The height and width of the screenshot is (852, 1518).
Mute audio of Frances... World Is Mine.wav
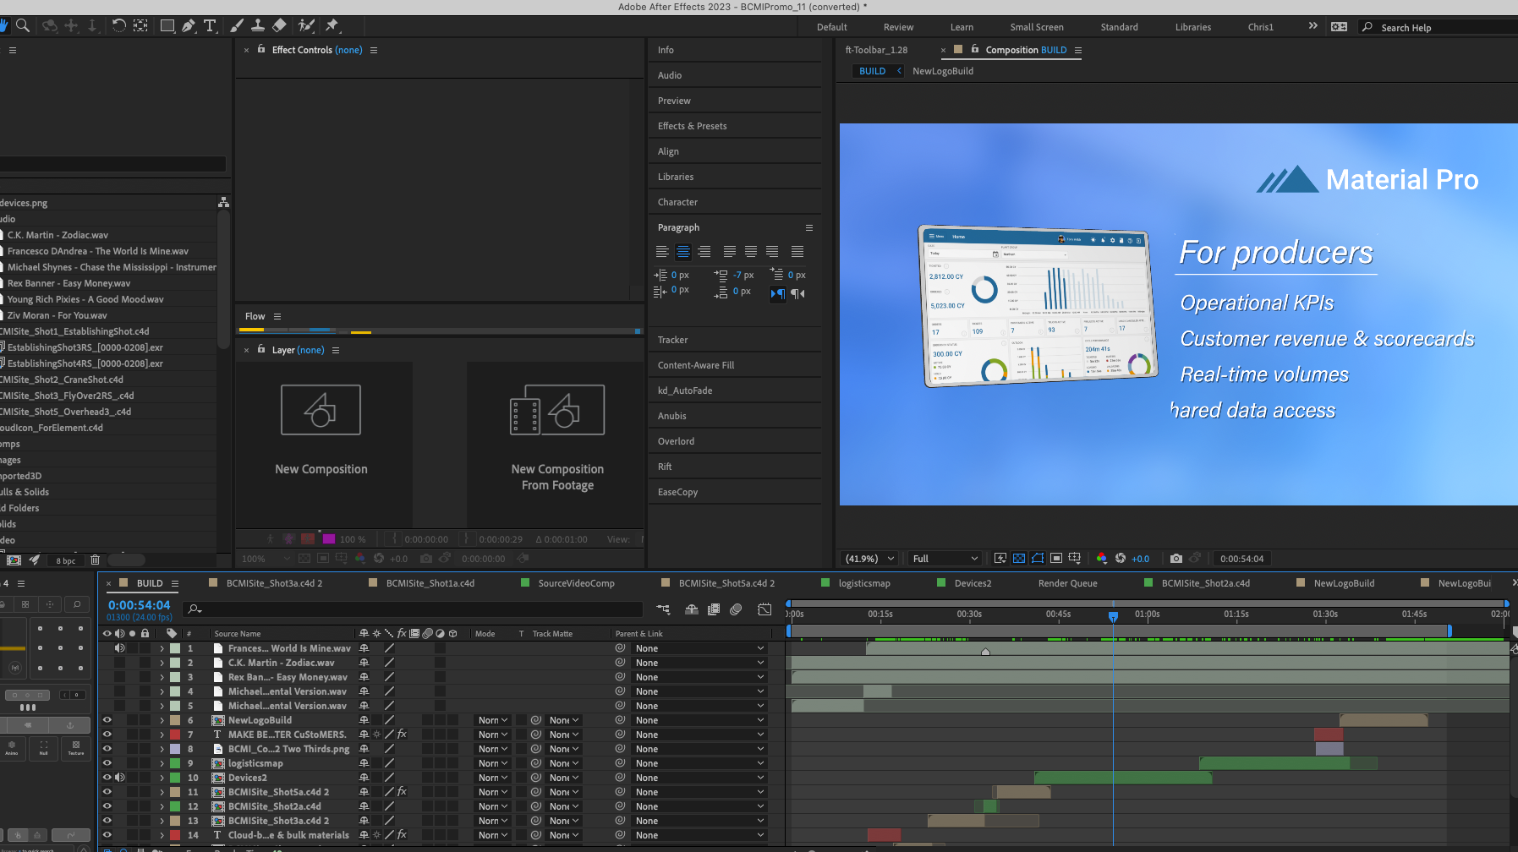coord(119,648)
